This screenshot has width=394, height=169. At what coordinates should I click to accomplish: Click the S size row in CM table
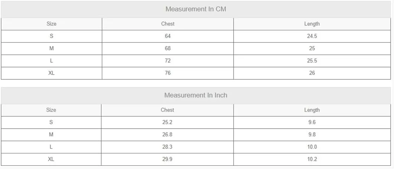click(196, 36)
